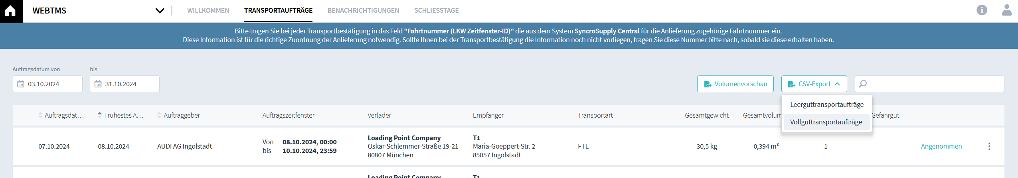The height and width of the screenshot is (178, 1018).
Task: Focus the search input field
Action: (934, 84)
